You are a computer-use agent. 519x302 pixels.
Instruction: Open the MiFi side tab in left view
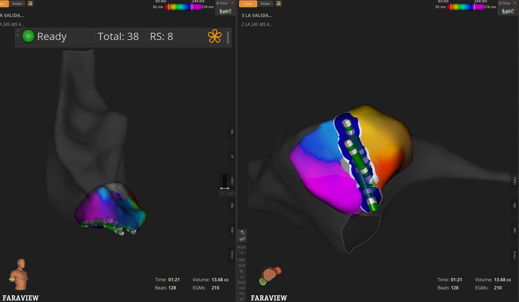tap(232, 231)
